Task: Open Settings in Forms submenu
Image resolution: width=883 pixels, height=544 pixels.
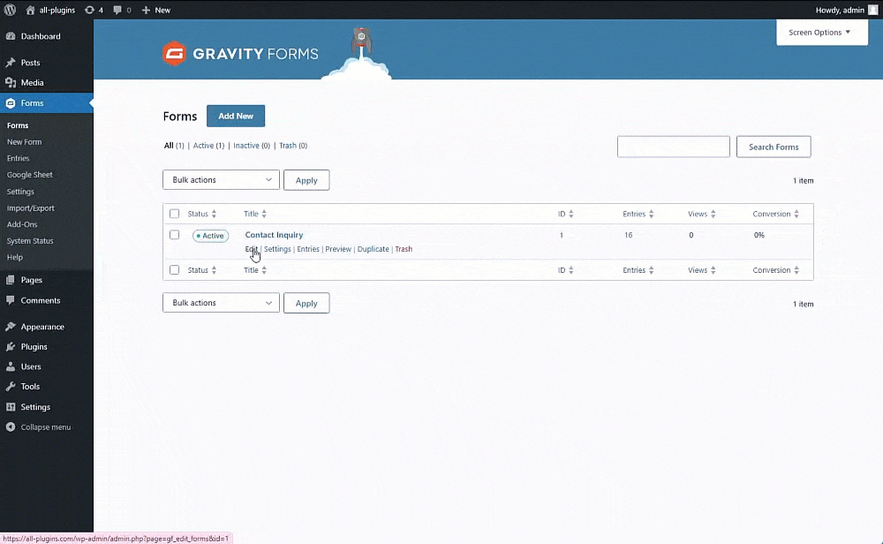Action: 20,192
